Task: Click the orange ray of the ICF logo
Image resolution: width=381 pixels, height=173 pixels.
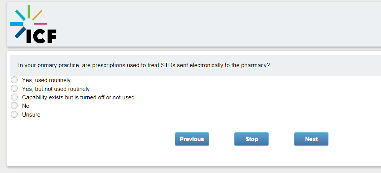Action: (x=37, y=15)
